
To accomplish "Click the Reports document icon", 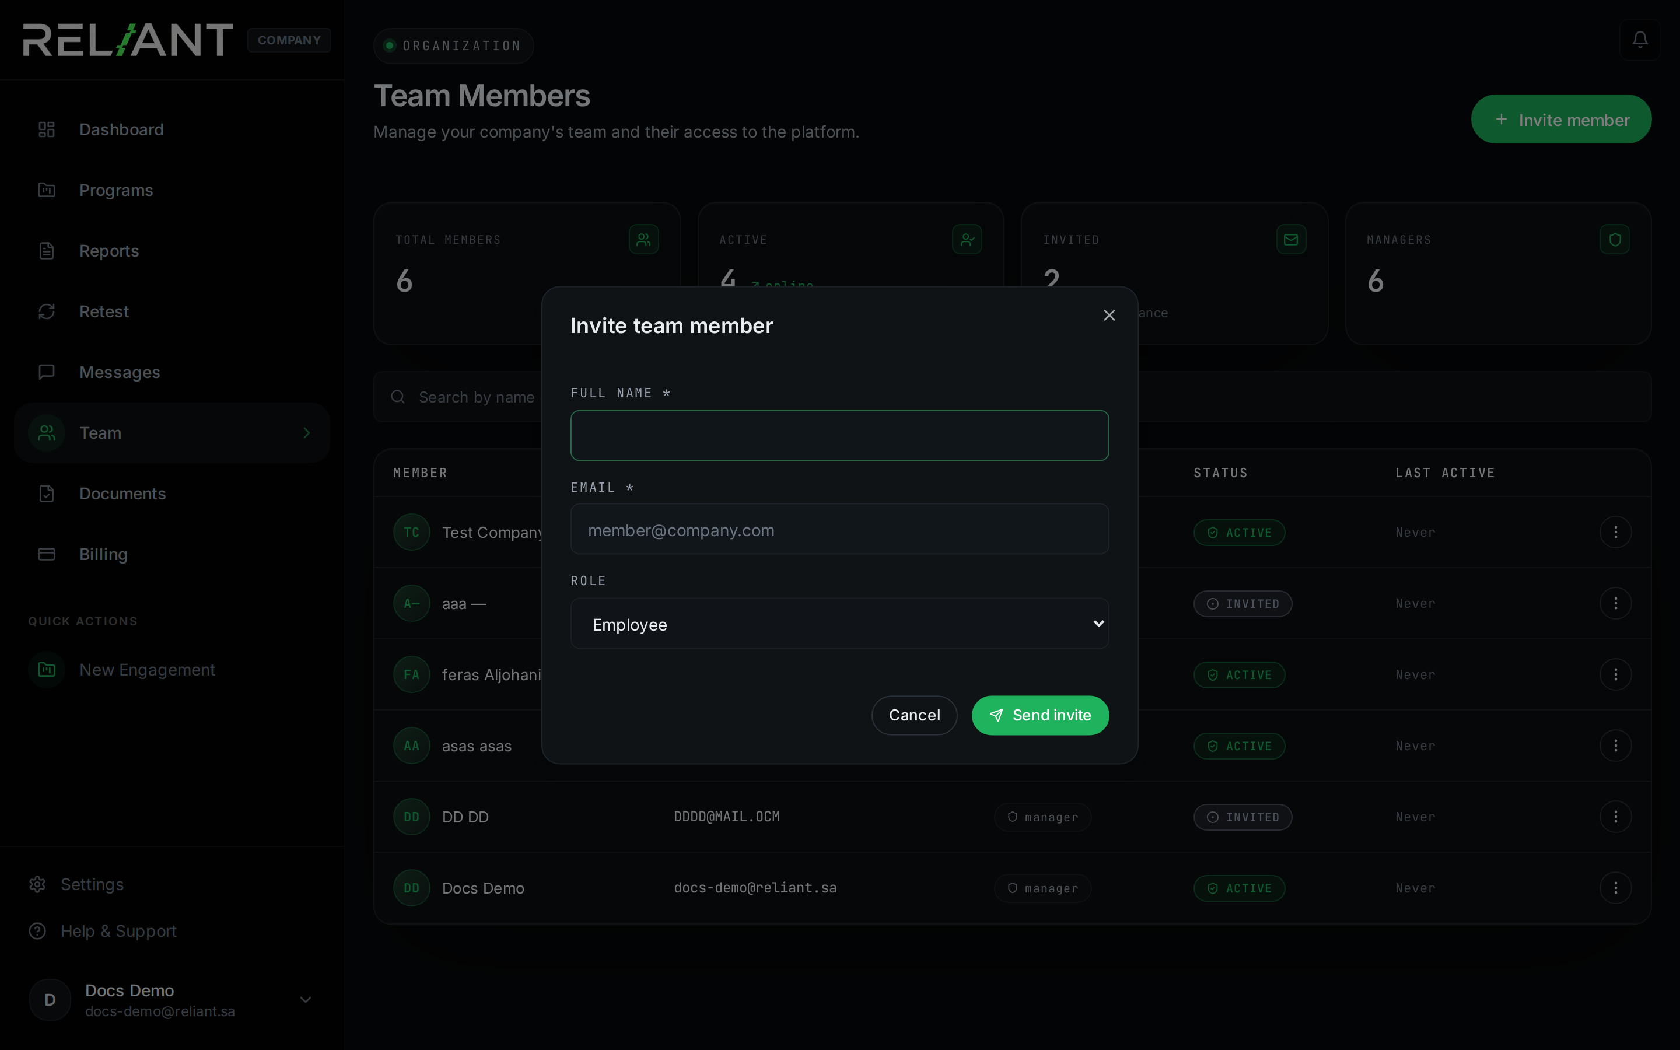I will pyautogui.click(x=47, y=251).
